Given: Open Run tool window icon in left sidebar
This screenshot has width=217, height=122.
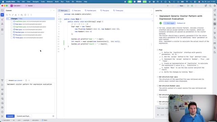Looking at the screenshot, I should pos(2,85).
